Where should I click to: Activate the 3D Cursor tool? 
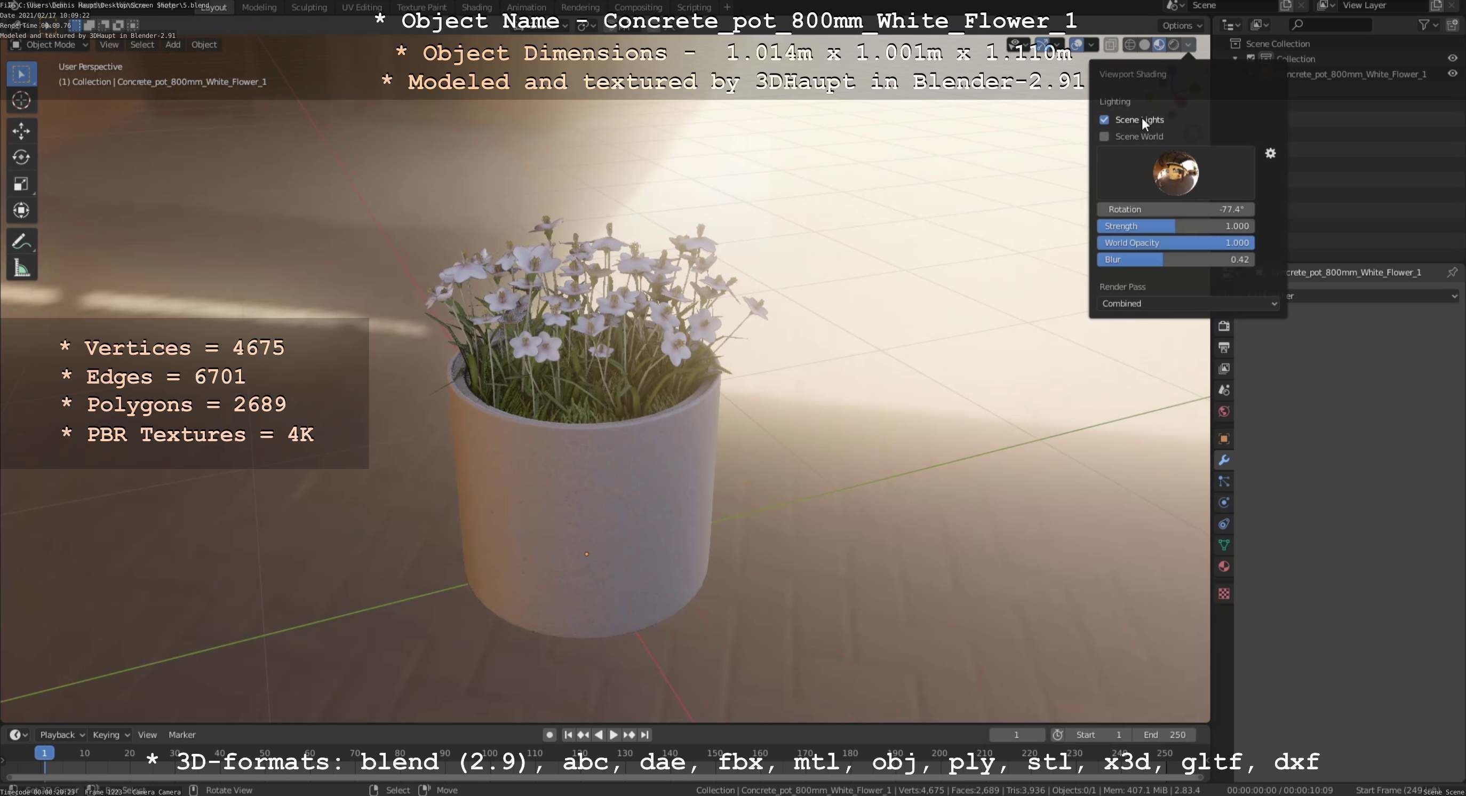tap(22, 101)
